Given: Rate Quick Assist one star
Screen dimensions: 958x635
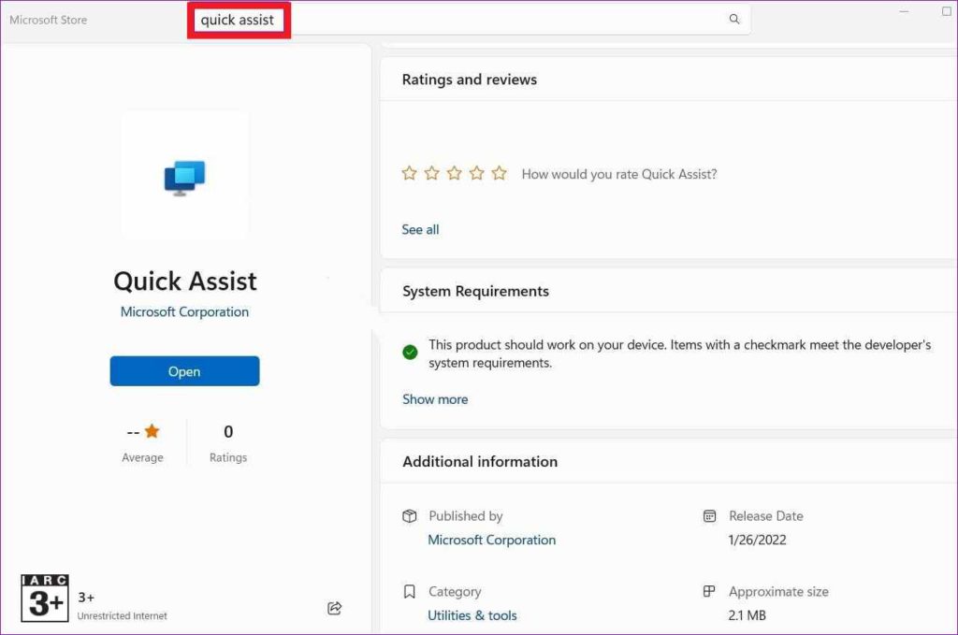Looking at the screenshot, I should [410, 173].
